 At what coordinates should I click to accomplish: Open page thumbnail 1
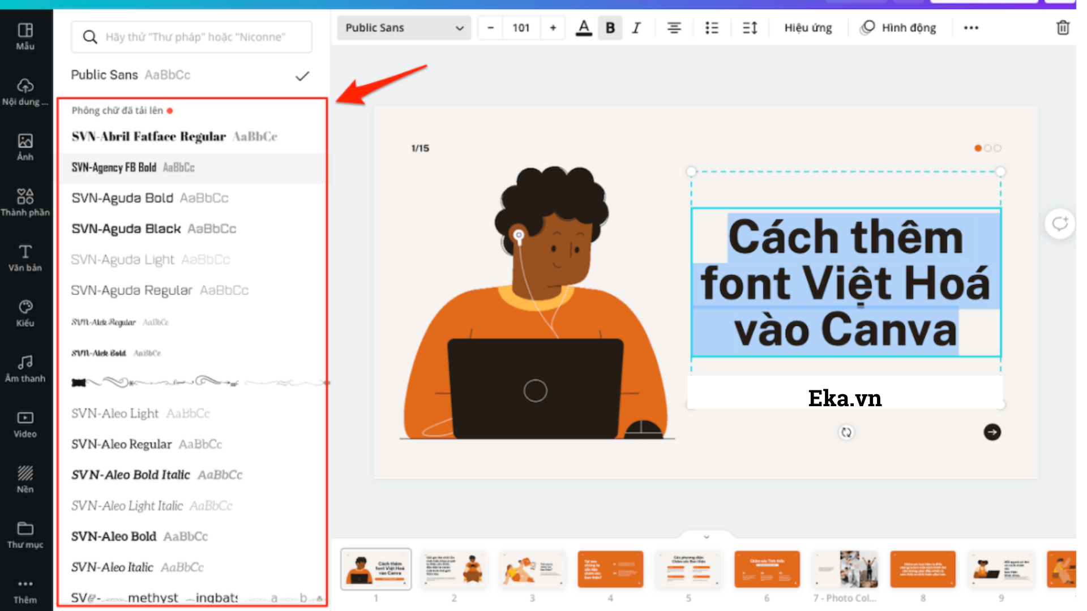pos(376,569)
